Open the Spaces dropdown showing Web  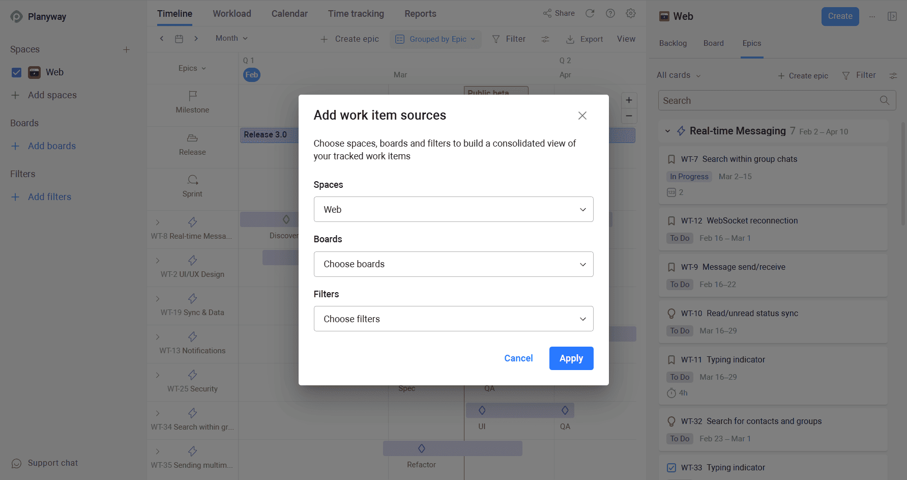tap(453, 209)
